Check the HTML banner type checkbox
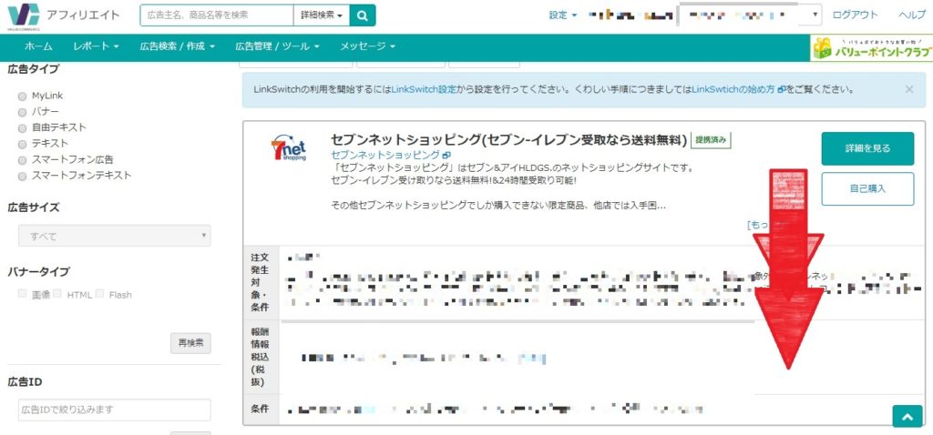 [x=57, y=294]
